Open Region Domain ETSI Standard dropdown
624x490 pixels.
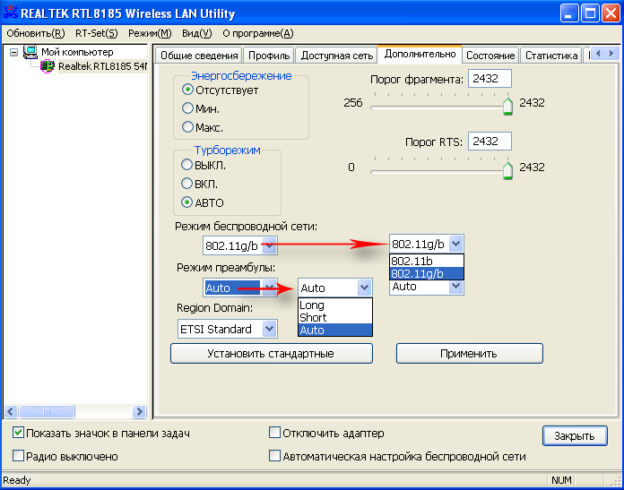[270, 329]
